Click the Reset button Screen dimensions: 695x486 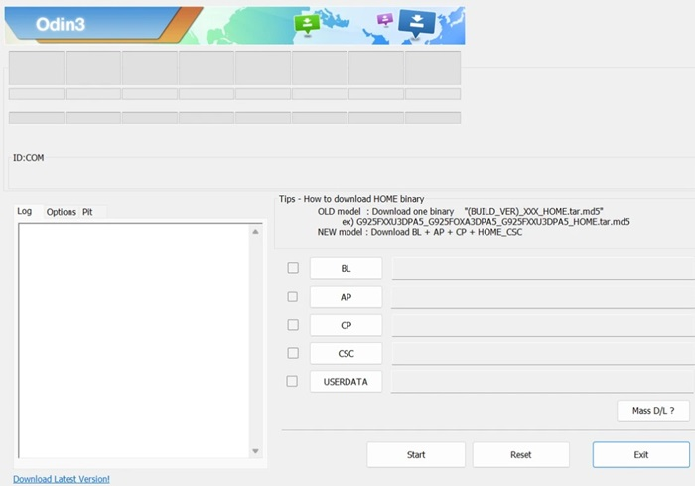click(520, 454)
